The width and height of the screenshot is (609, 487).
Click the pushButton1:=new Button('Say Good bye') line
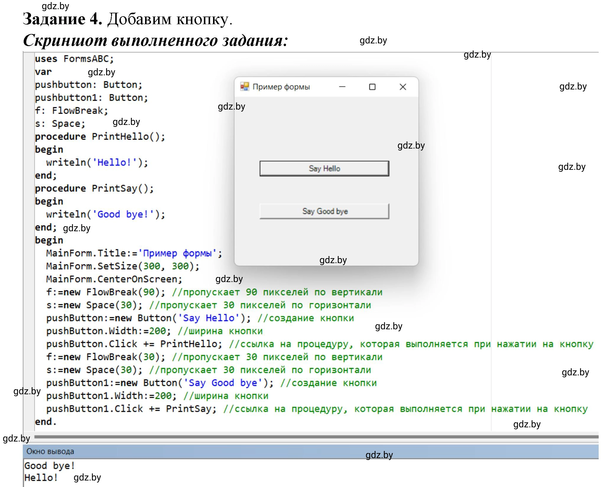point(212,383)
